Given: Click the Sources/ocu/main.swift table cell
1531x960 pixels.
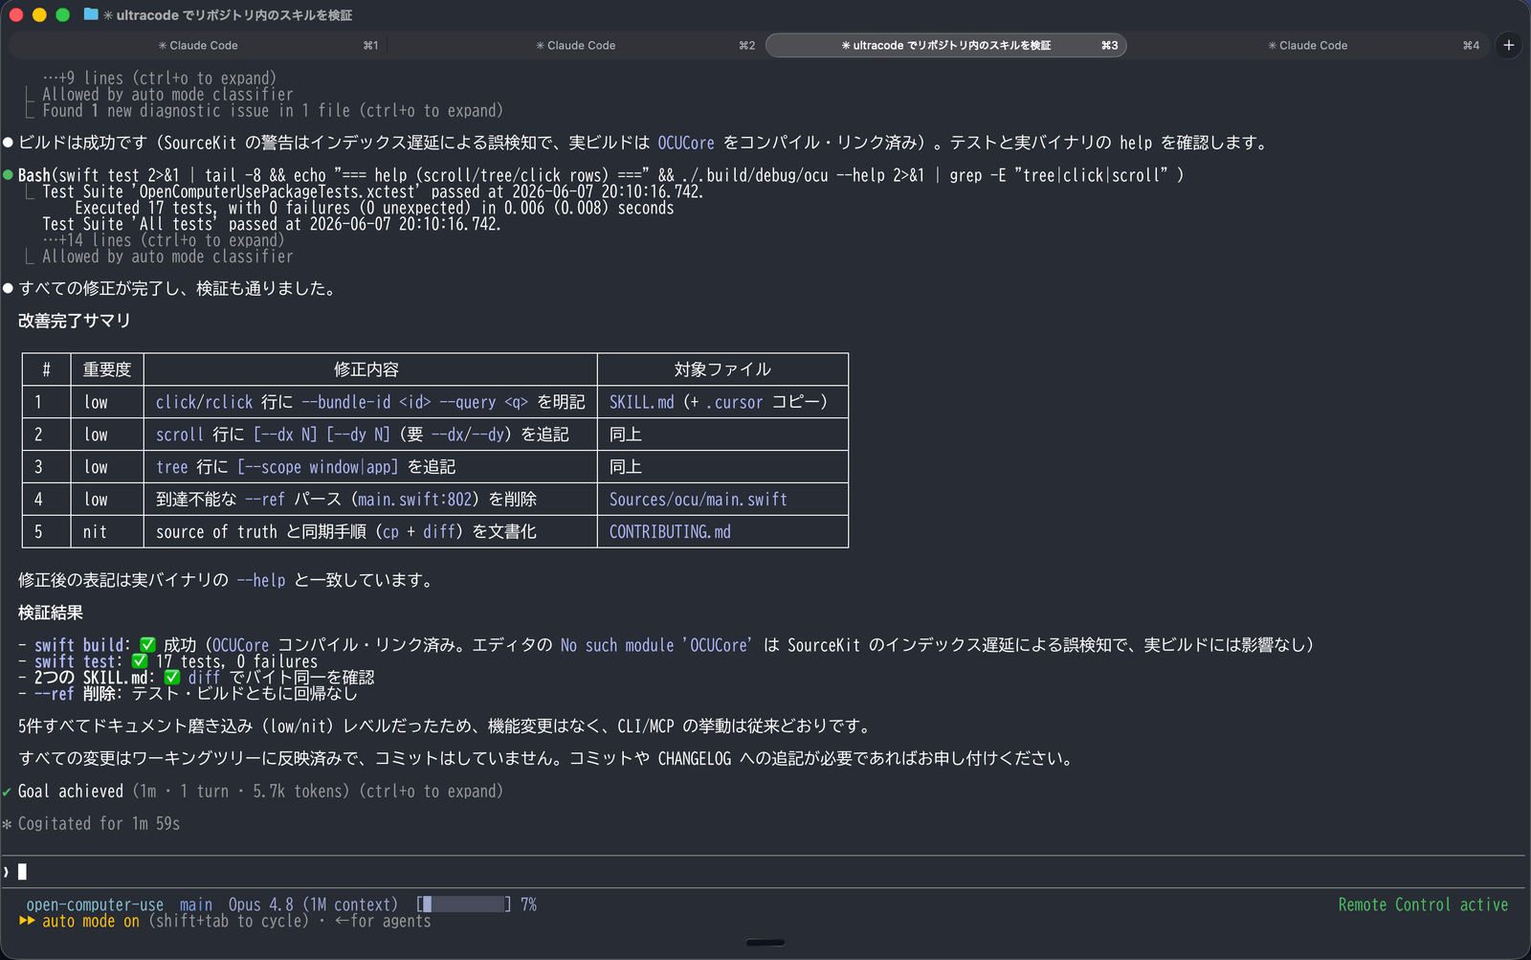Looking at the screenshot, I should (x=722, y=499).
